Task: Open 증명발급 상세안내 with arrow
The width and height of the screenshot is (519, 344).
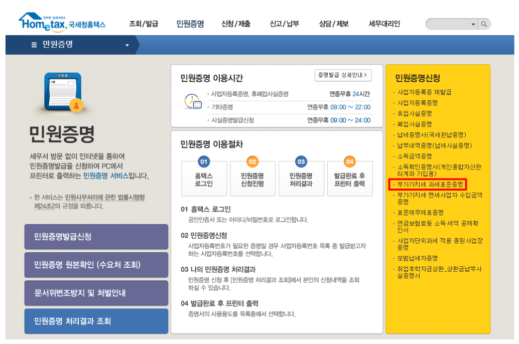Action: (x=343, y=75)
